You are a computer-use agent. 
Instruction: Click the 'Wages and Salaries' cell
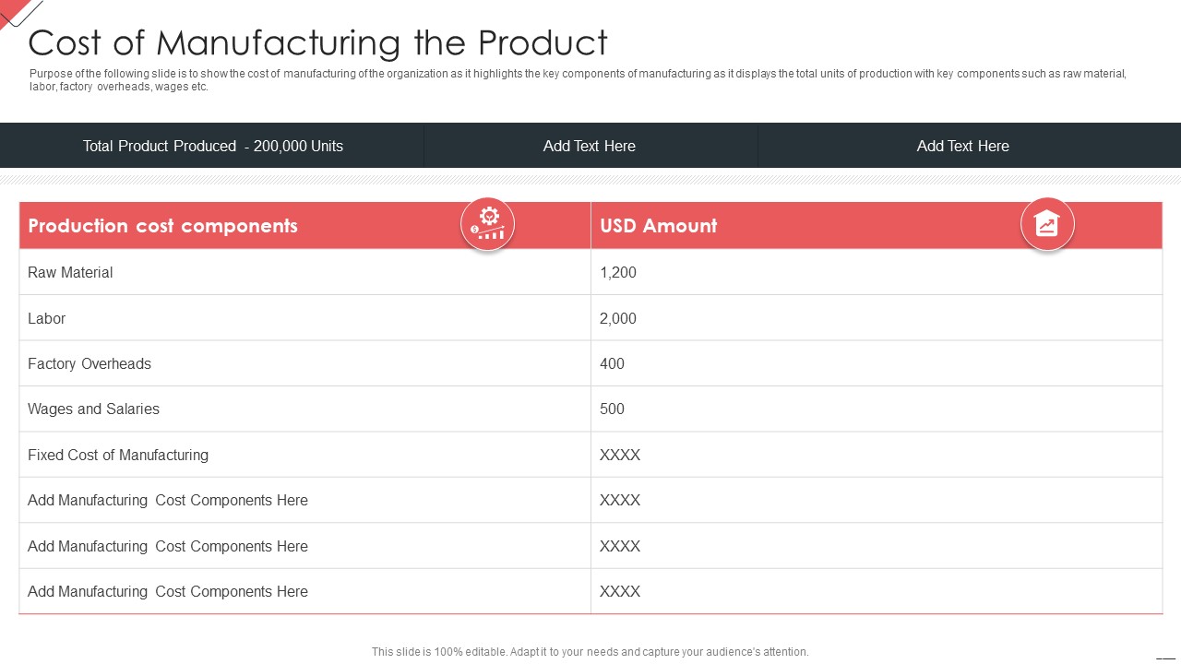(304, 409)
